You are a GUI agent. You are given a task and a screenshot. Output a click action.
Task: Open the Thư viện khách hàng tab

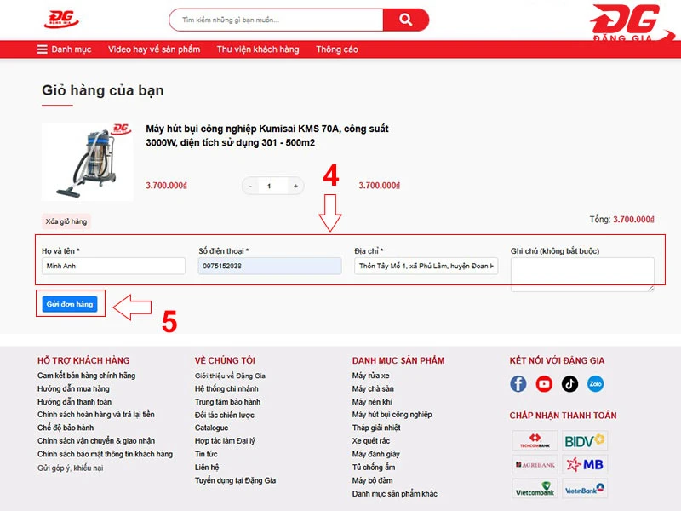pos(258,49)
